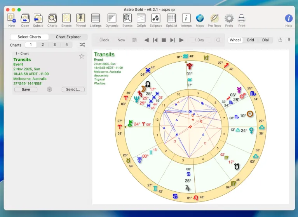Click the shuffle charts icon
298x217 pixels.
click(82, 45)
